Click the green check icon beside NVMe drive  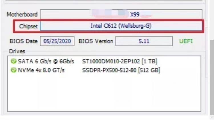13,70
